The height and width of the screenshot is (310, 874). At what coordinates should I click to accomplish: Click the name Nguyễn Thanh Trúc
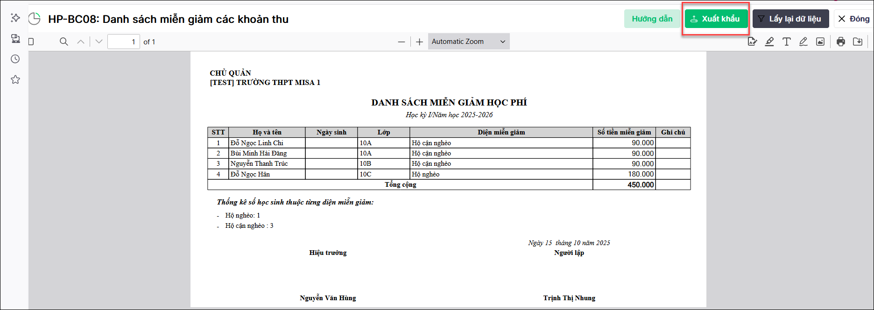click(x=259, y=163)
